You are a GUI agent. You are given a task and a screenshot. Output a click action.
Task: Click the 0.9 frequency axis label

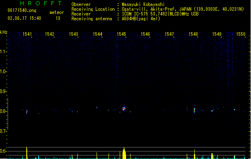point(3,91)
